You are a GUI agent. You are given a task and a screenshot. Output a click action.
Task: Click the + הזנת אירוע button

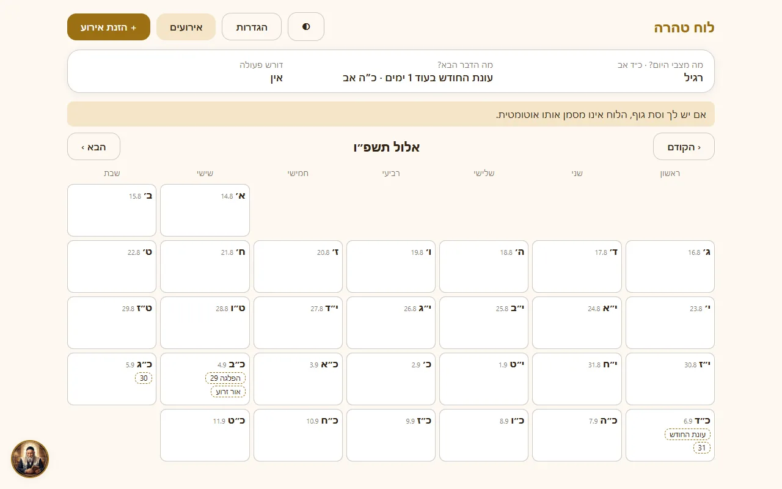pos(109,27)
